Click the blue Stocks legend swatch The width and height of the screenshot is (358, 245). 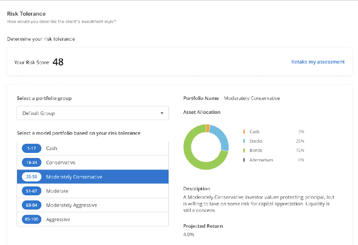click(244, 141)
